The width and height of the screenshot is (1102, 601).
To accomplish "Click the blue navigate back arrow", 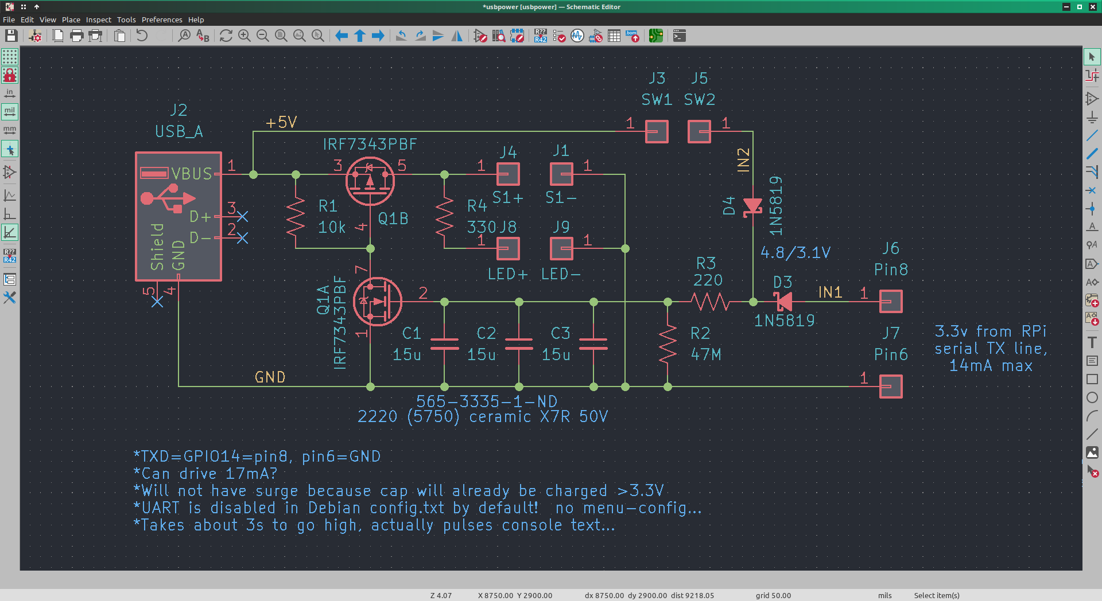I will coord(342,36).
